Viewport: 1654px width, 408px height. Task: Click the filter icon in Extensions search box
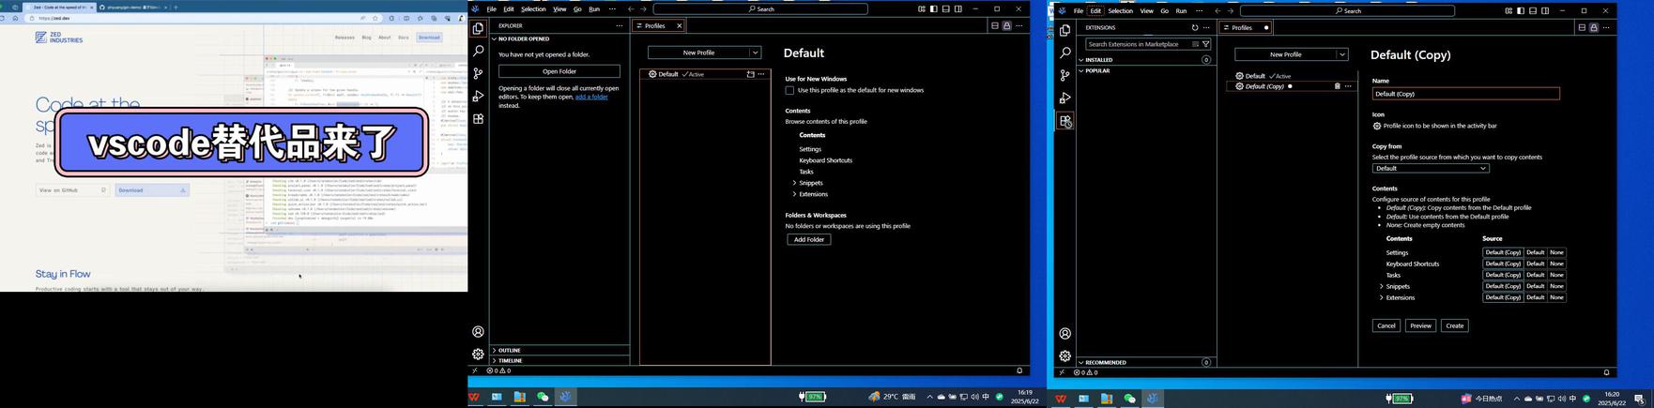coord(1205,44)
